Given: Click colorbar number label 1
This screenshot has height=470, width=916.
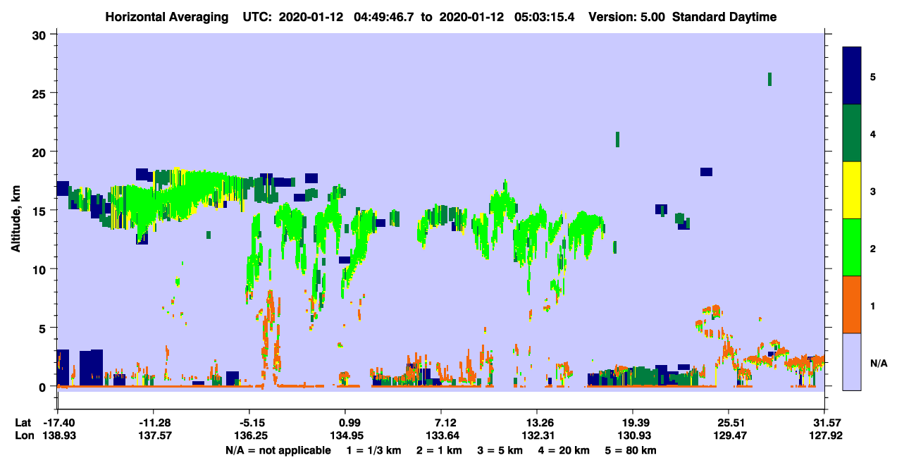Looking at the screenshot, I should pos(872,304).
